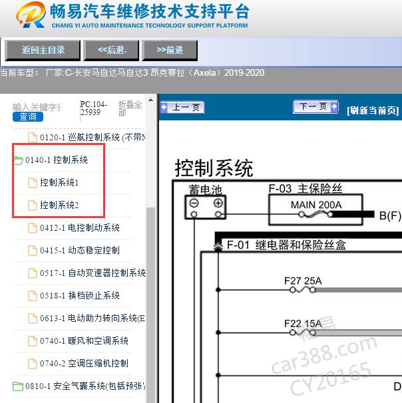Click the right arrow icon on 下一页

click(x=334, y=106)
